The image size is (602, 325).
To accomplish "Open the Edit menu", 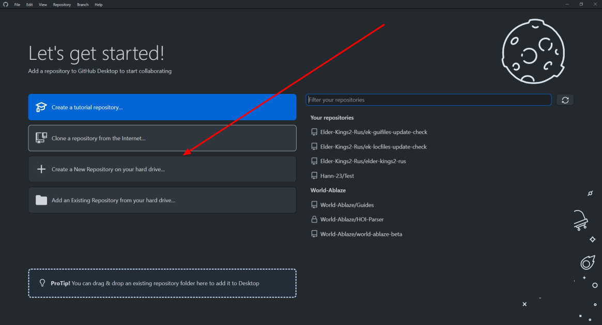I will pyautogui.click(x=29, y=5).
